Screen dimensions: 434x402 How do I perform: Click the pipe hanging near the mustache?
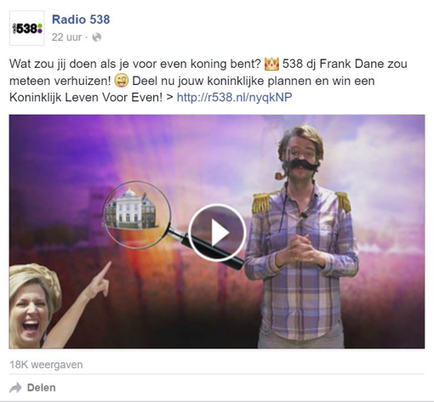[x=282, y=175]
